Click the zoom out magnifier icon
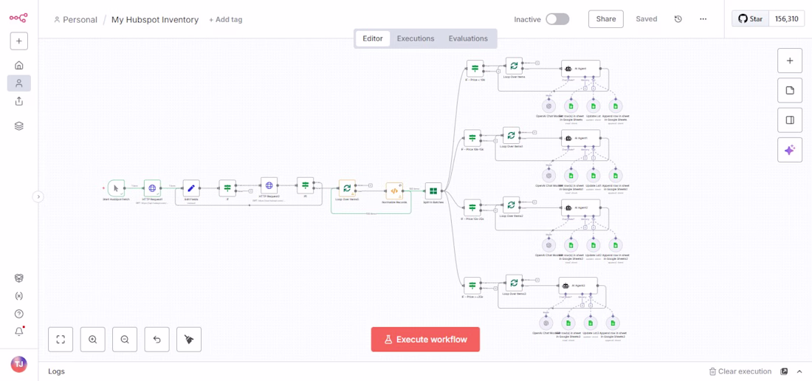Image resolution: width=812 pixels, height=381 pixels. [125, 340]
